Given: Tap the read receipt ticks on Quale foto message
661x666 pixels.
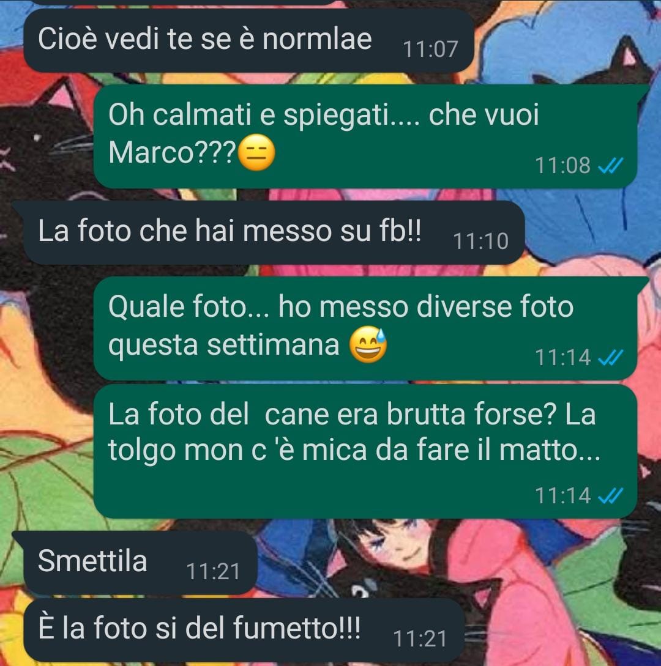Looking at the screenshot, I should point(610,358).
